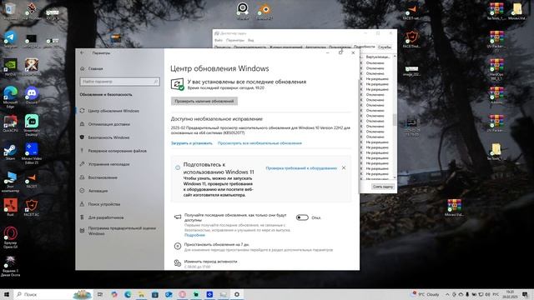The width and height of the screenshot is (534, 300).
Task: Select the Steam desktop icon
Action: tap(10, 152)
